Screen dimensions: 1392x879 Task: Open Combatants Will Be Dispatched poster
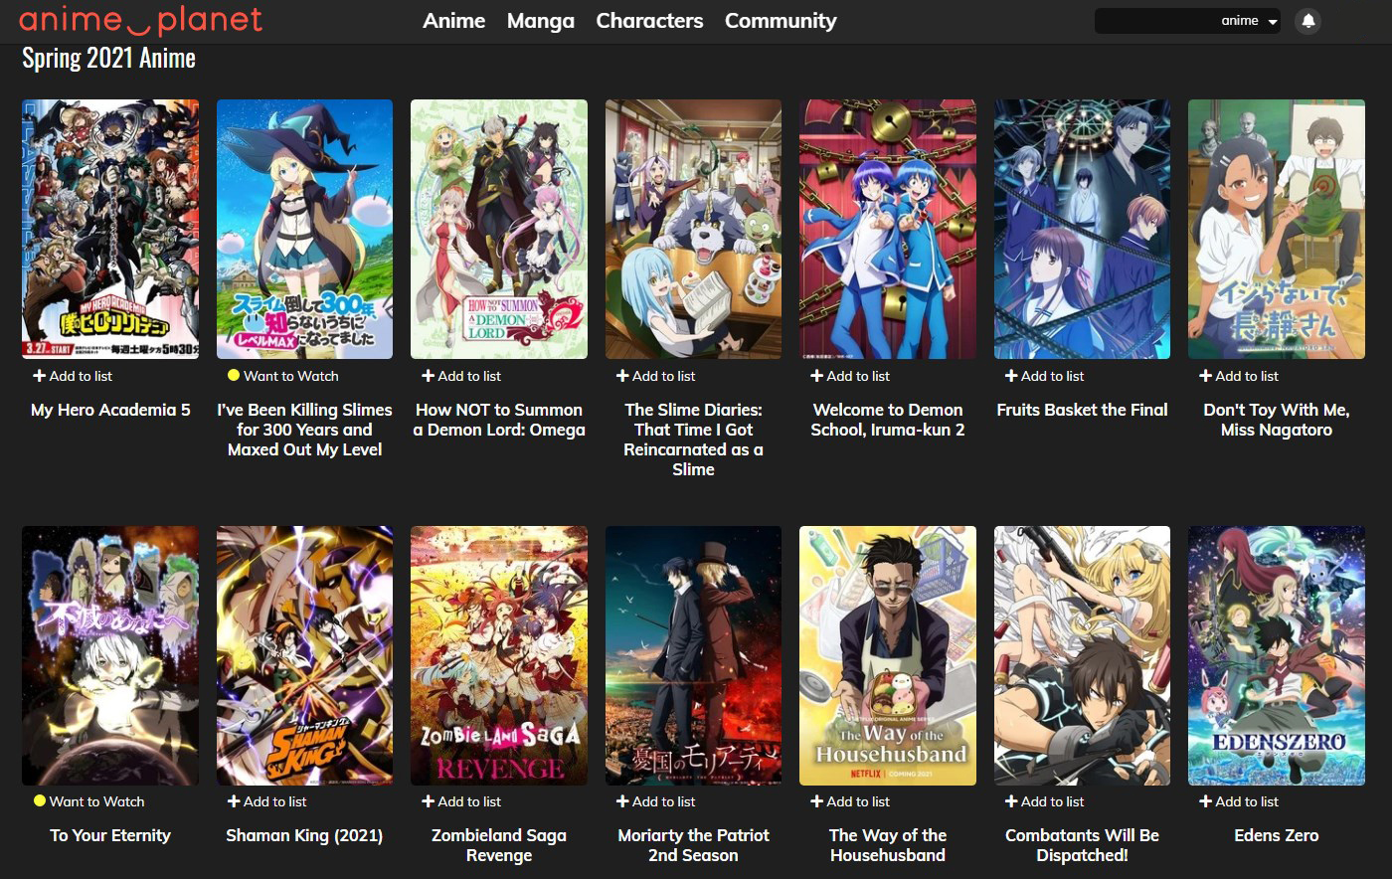pyautogui.click(x=1082, y=655)
